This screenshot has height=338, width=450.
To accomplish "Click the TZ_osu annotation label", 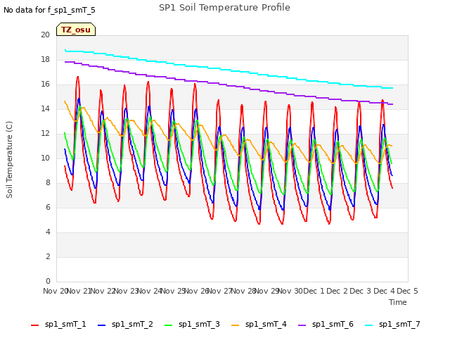I will click(76, 30).
